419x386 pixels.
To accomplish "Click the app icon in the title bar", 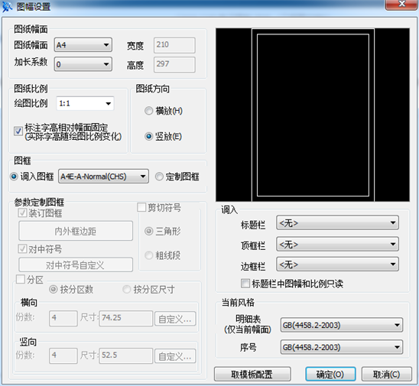I will pyautogui.click(x=7, y=6).
